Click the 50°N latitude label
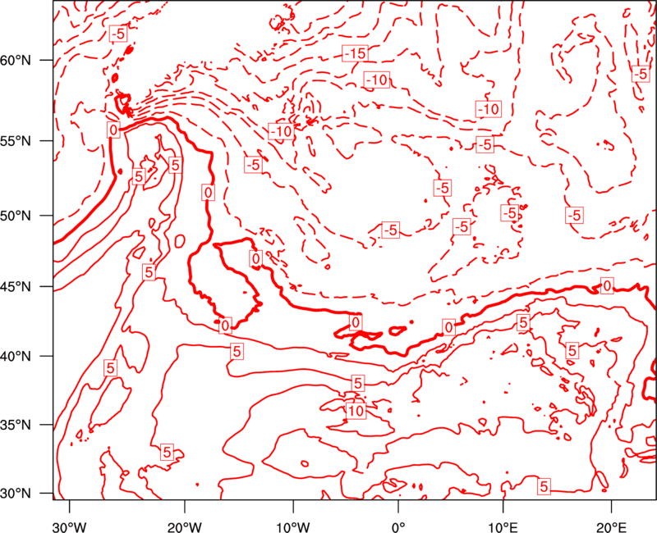The height and width of the screenshot is (533, 657). click(x=16, y=216)
